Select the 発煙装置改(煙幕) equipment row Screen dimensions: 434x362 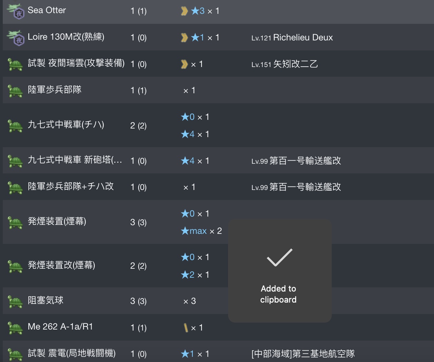(218, 266)
